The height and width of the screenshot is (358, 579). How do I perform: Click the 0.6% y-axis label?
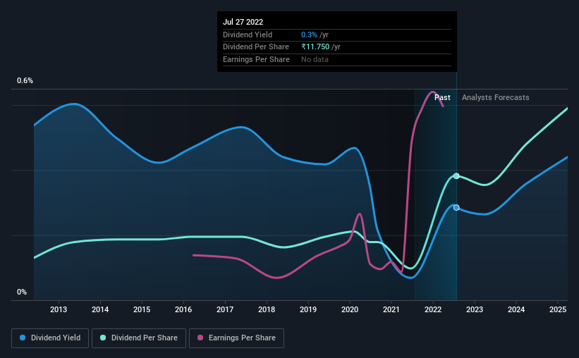point(25,80)
